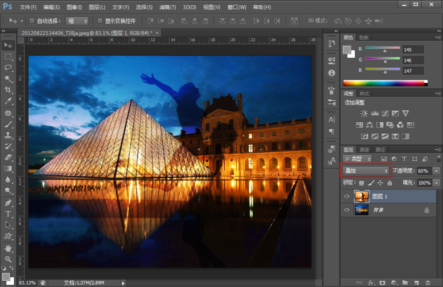The image size is (443, 287).
Task: Open the 叠加 blend mode dropdown
Action: 365,170
